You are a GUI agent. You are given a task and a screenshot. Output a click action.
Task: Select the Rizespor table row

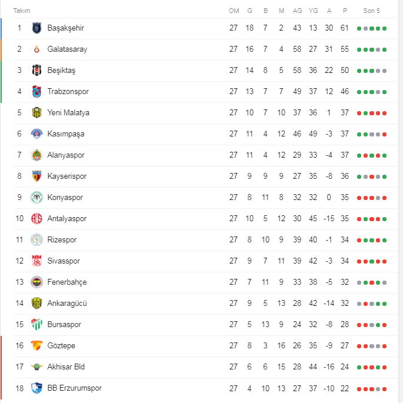200,240
